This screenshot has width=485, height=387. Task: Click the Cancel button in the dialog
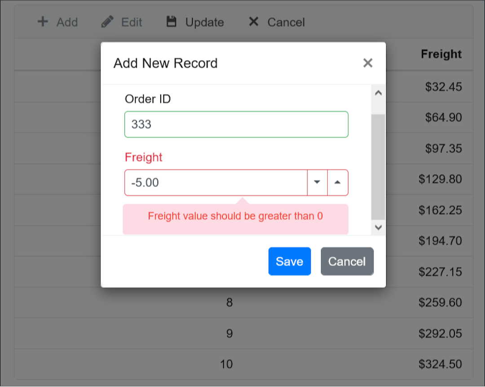[x=347, y=261]
